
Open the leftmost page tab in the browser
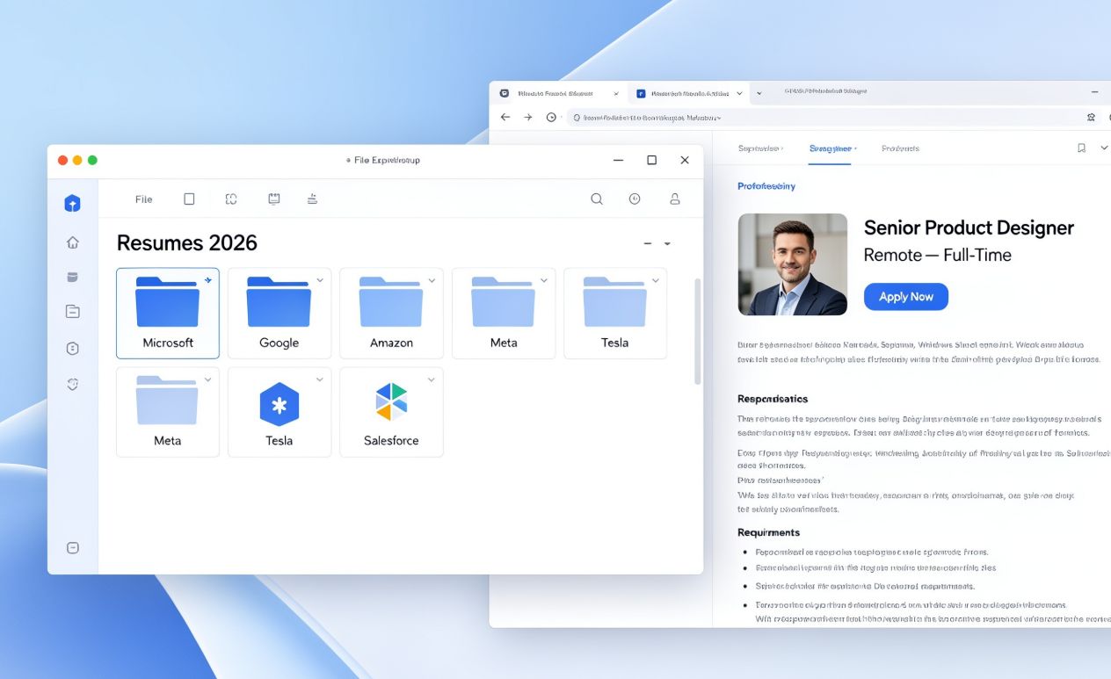[x=760, y=148]
